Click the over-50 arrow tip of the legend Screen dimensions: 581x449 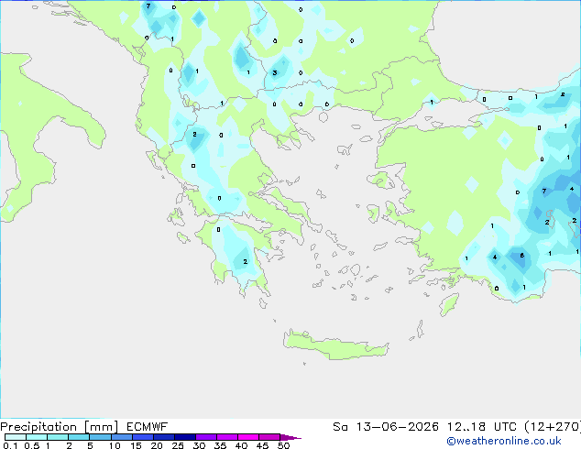click(290, 437)
